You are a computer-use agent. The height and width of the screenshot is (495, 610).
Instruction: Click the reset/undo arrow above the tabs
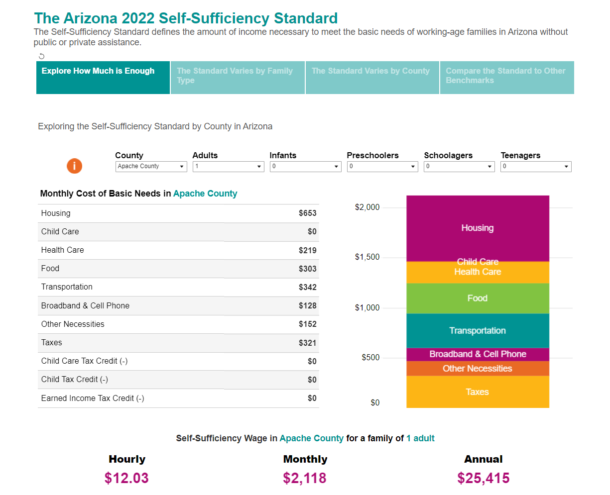[41, 56]
